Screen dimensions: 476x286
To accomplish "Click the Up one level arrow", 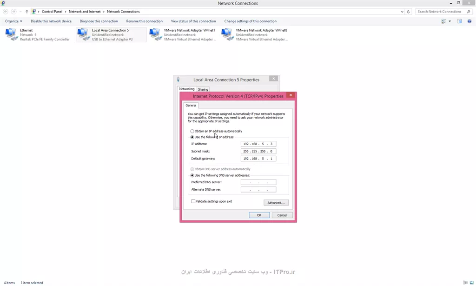I will click(x=26, y=12).
